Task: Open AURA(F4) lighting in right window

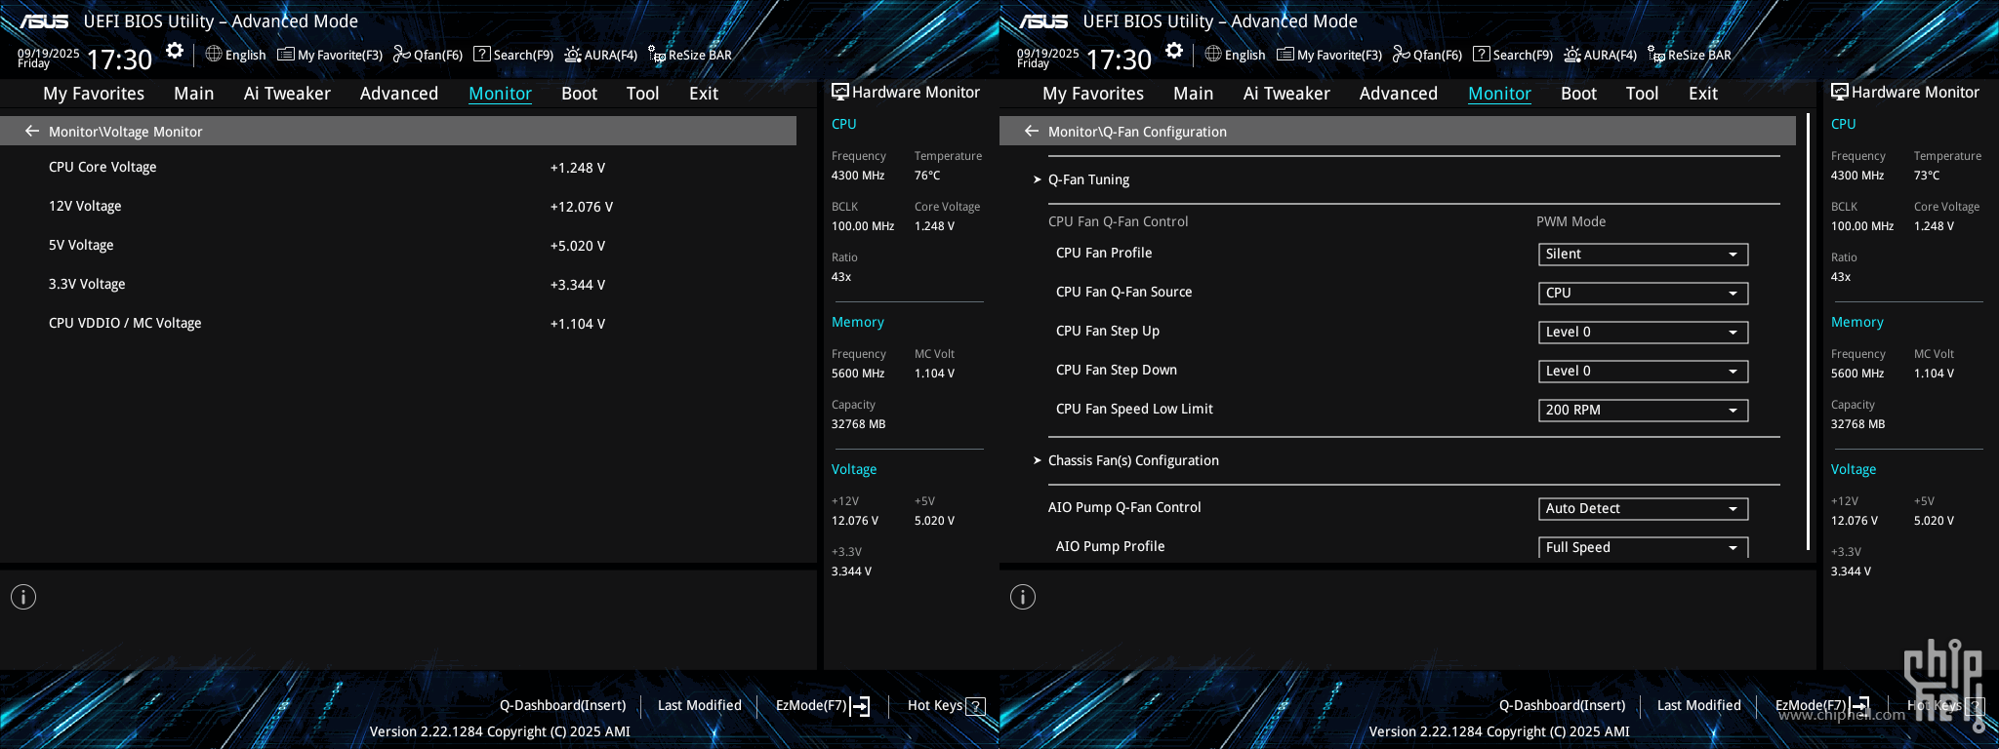Action: tap(1601, 55)
